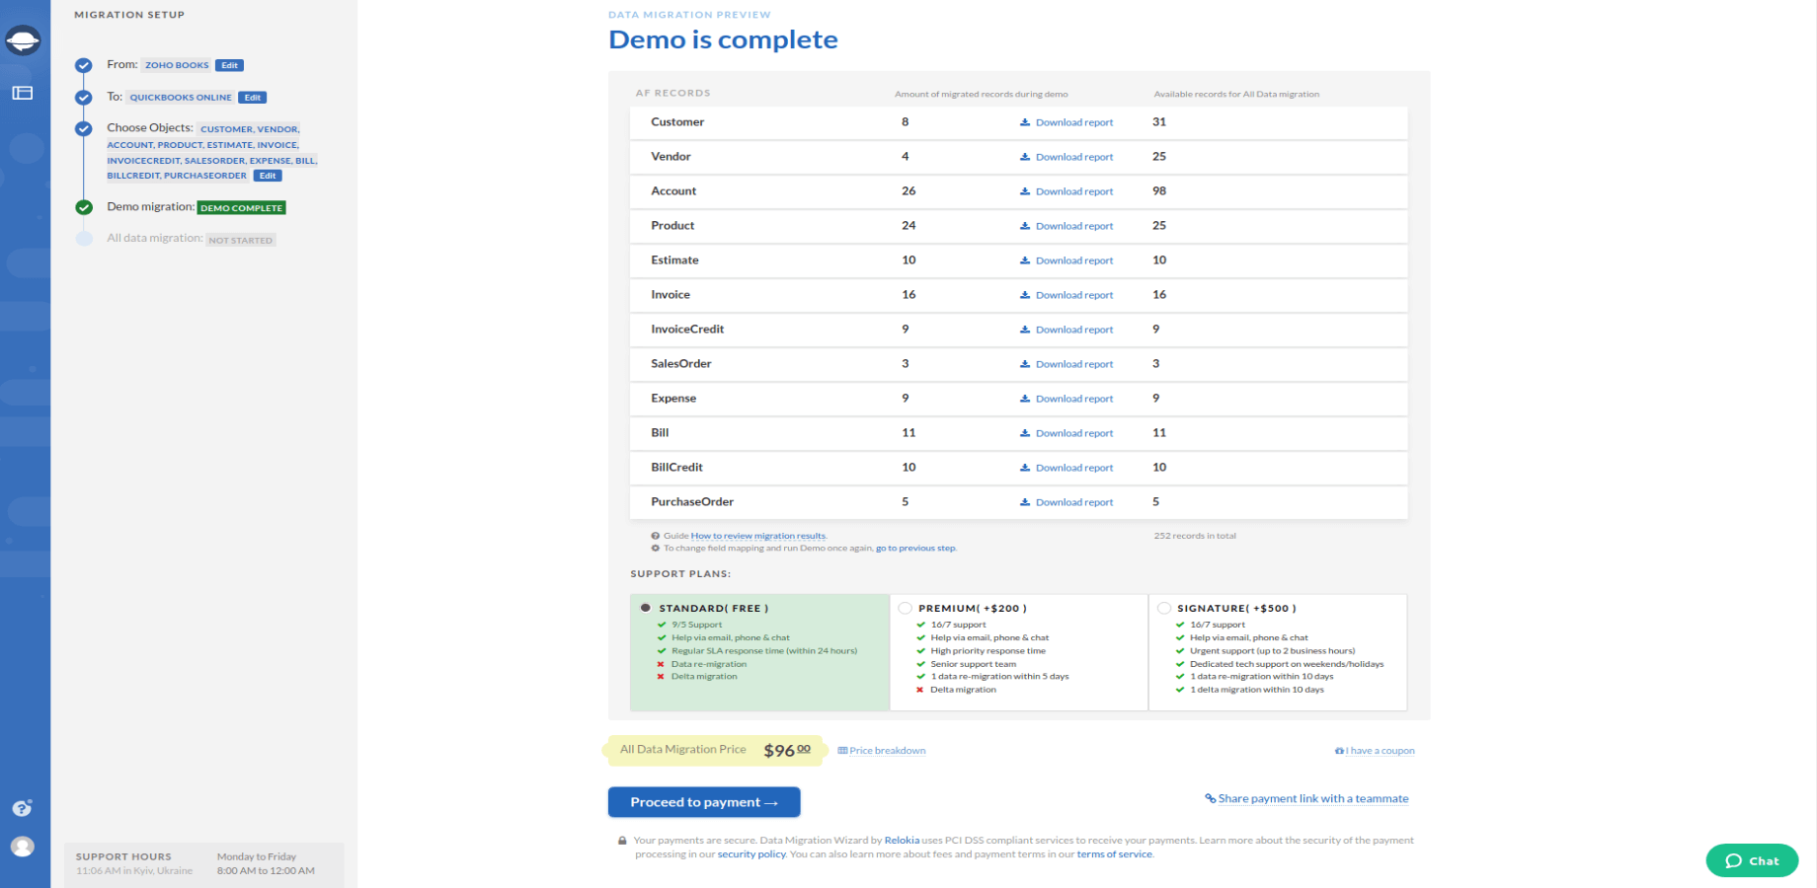Click go to previous step link

pos(915,548)
